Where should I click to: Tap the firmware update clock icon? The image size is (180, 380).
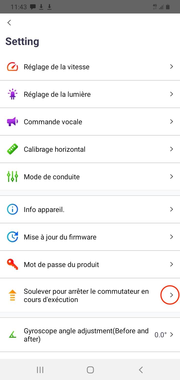pyautogui.click(x=12, y=237)
